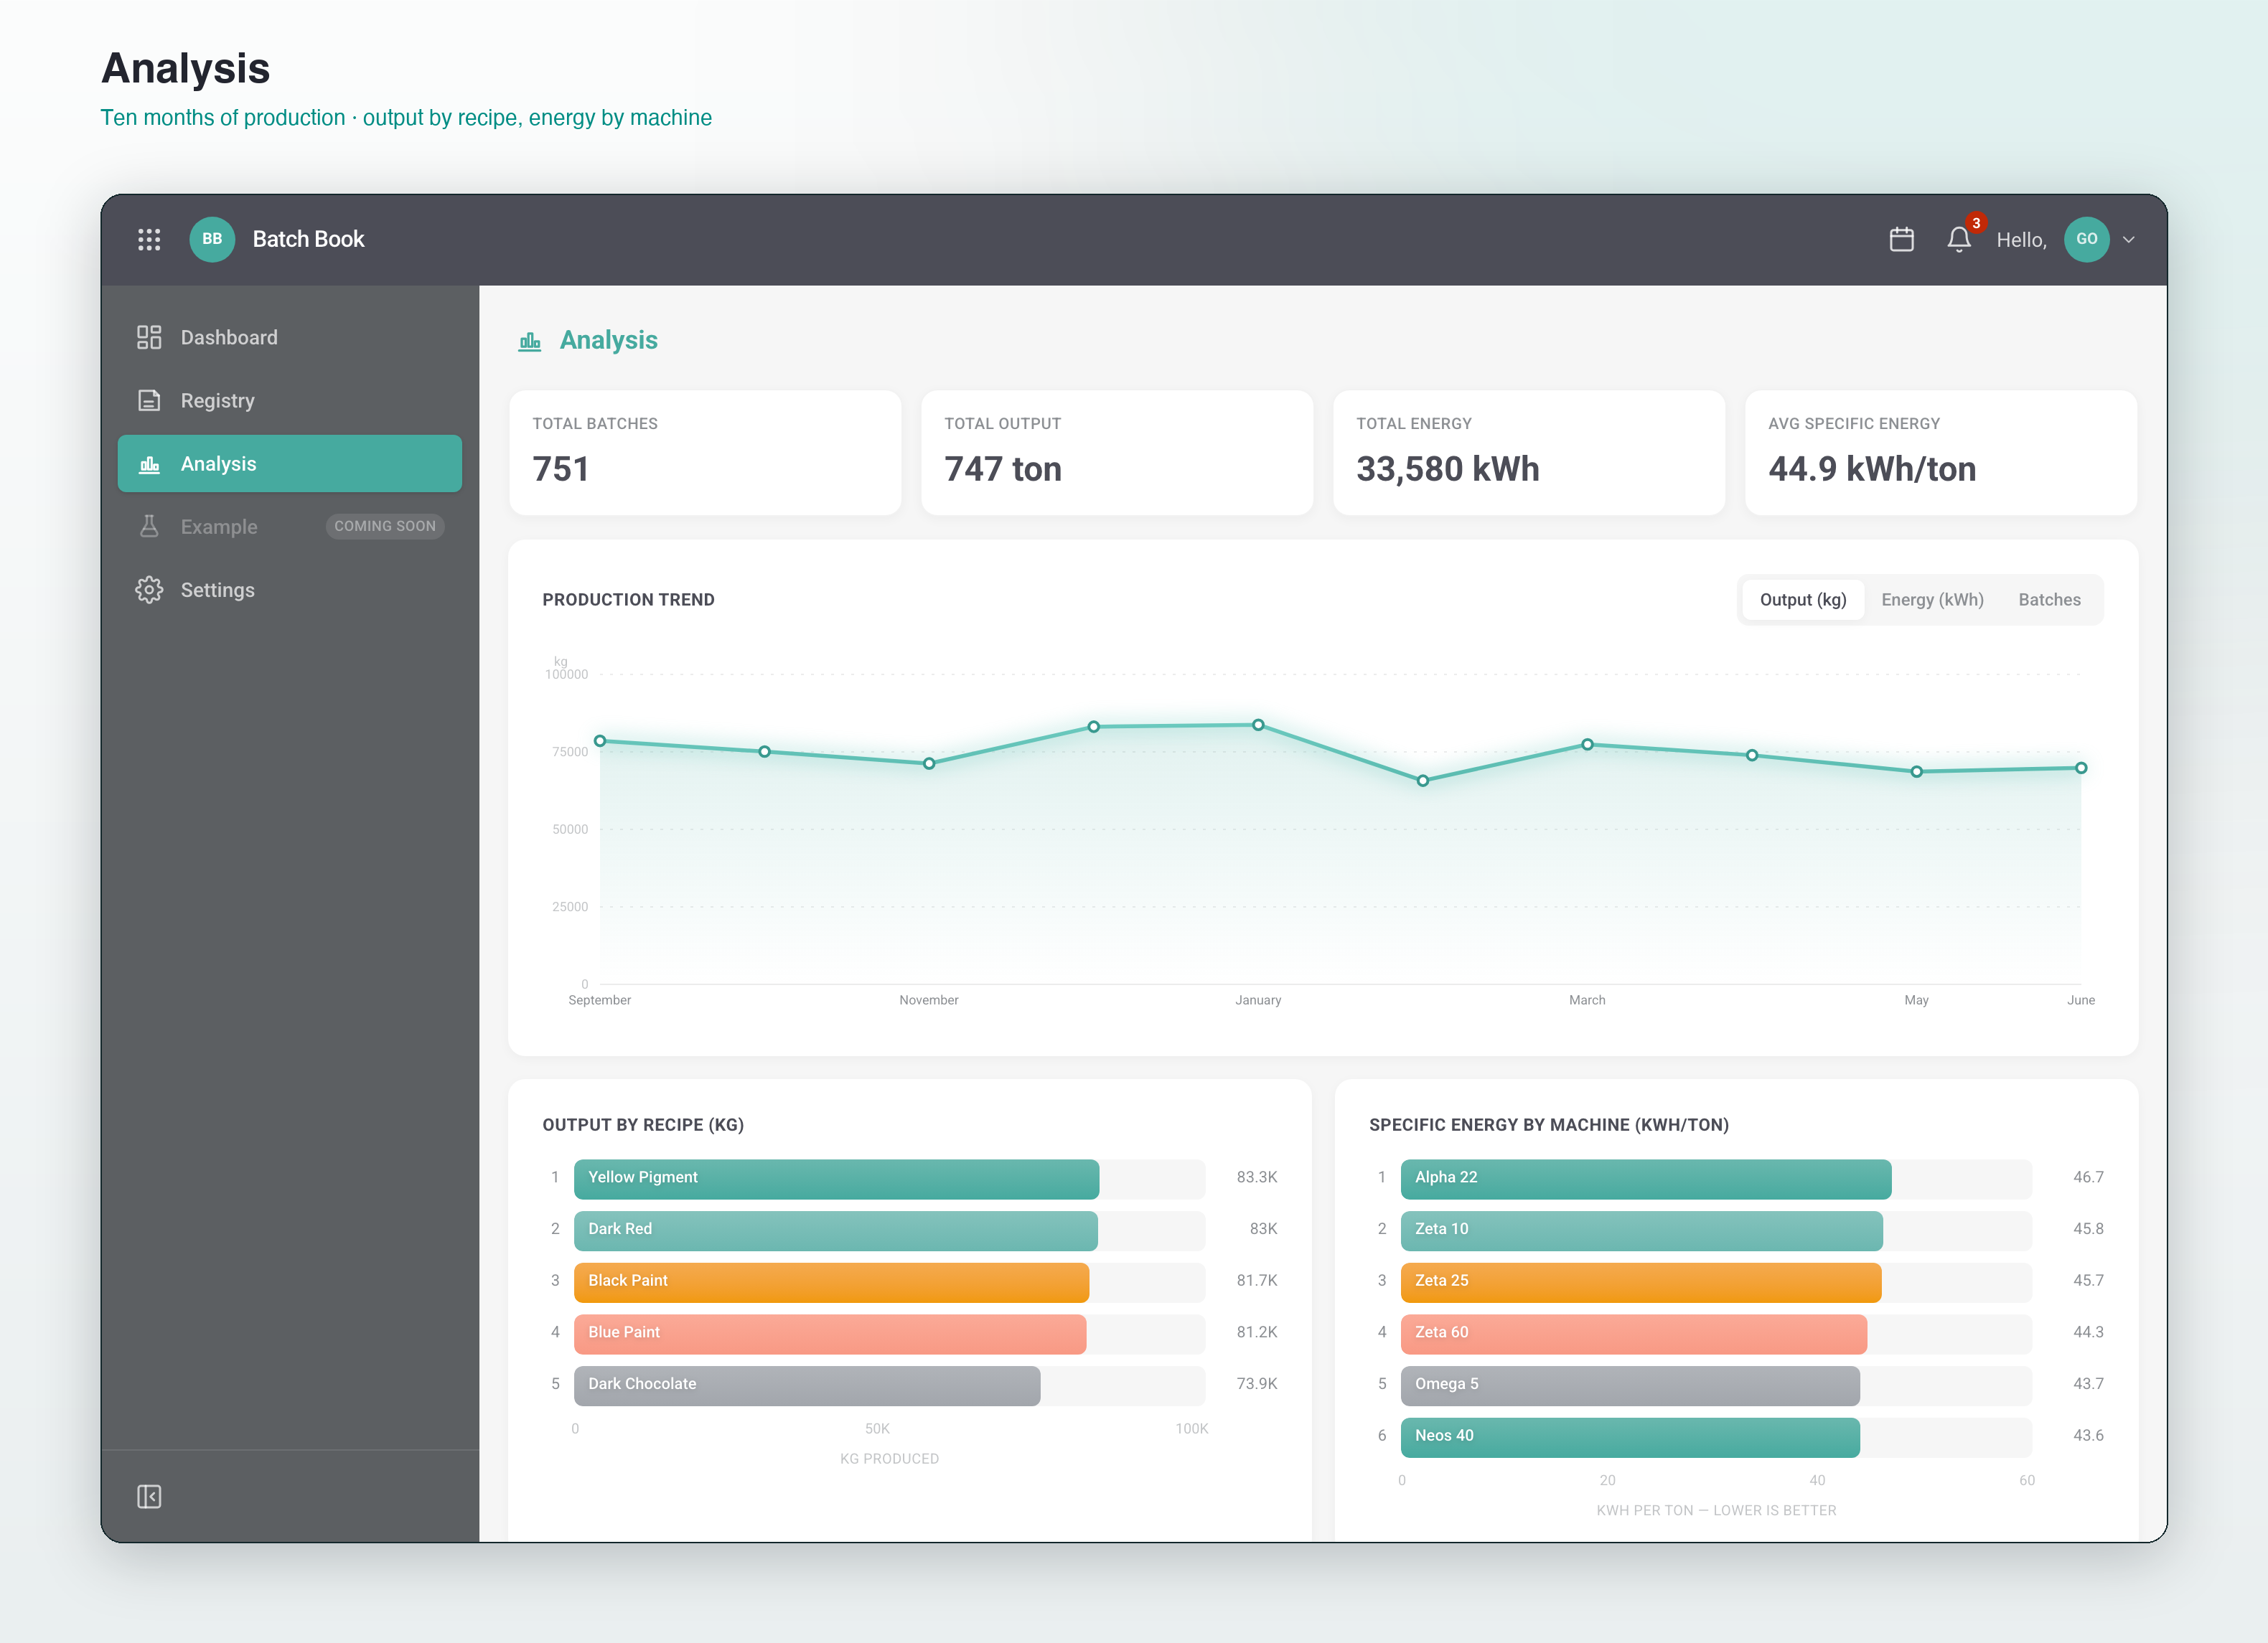Click the Total Energy summary card
The image size is (2268, 1643).
[1528, 453]
